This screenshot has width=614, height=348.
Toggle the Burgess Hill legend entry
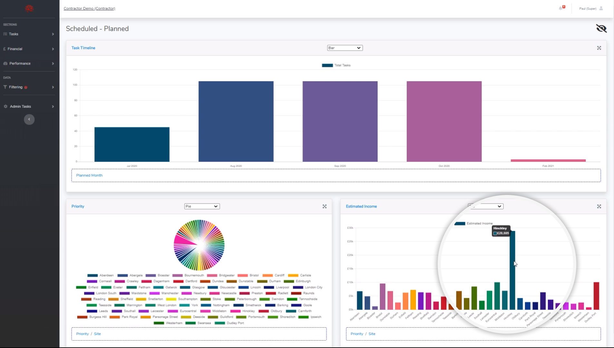(92, 317)
